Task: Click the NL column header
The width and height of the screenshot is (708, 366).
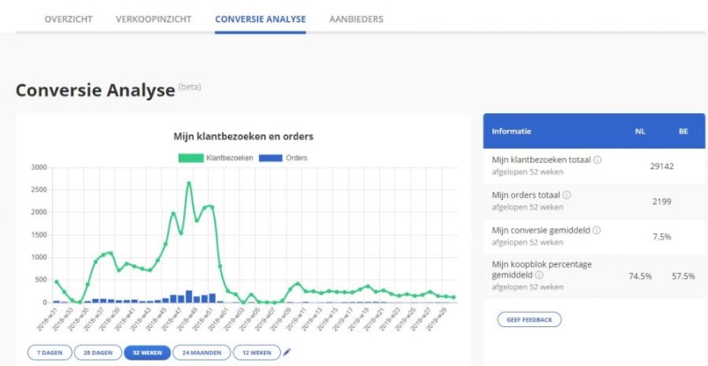Action: click(640, 131)
